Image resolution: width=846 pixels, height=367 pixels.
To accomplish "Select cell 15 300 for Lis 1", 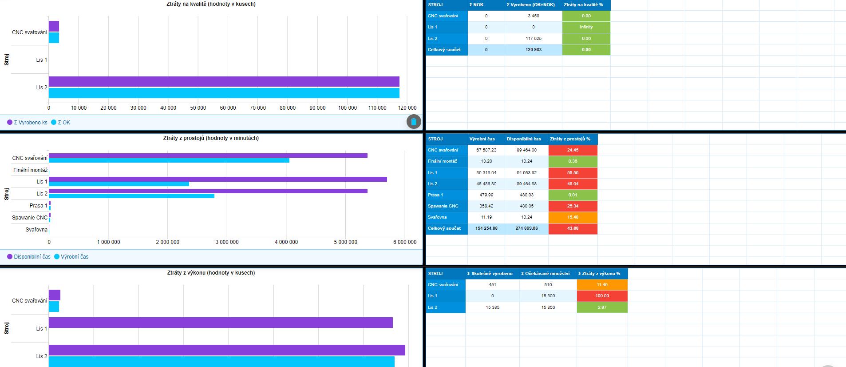I will point(548,296).
